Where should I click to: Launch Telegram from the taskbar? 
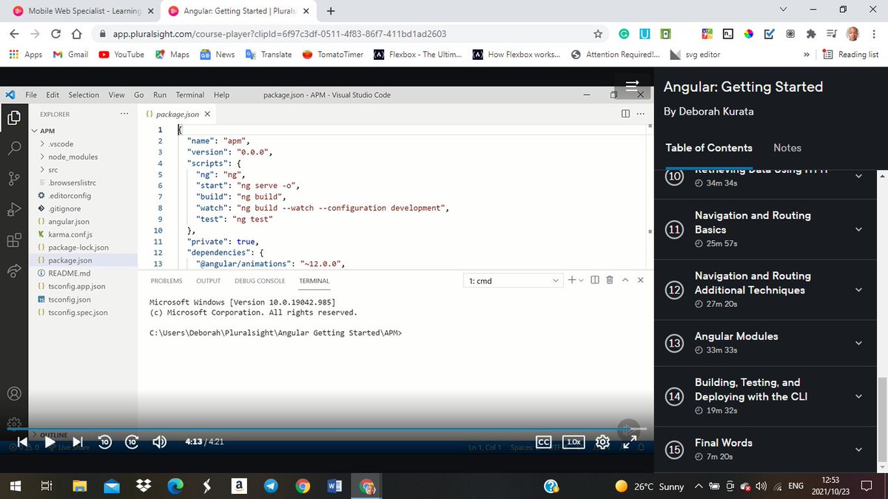[271, 486]
